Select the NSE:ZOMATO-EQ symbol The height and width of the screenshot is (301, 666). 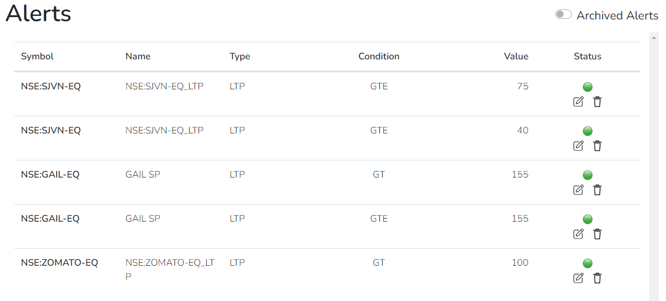[x=59, y=262]
